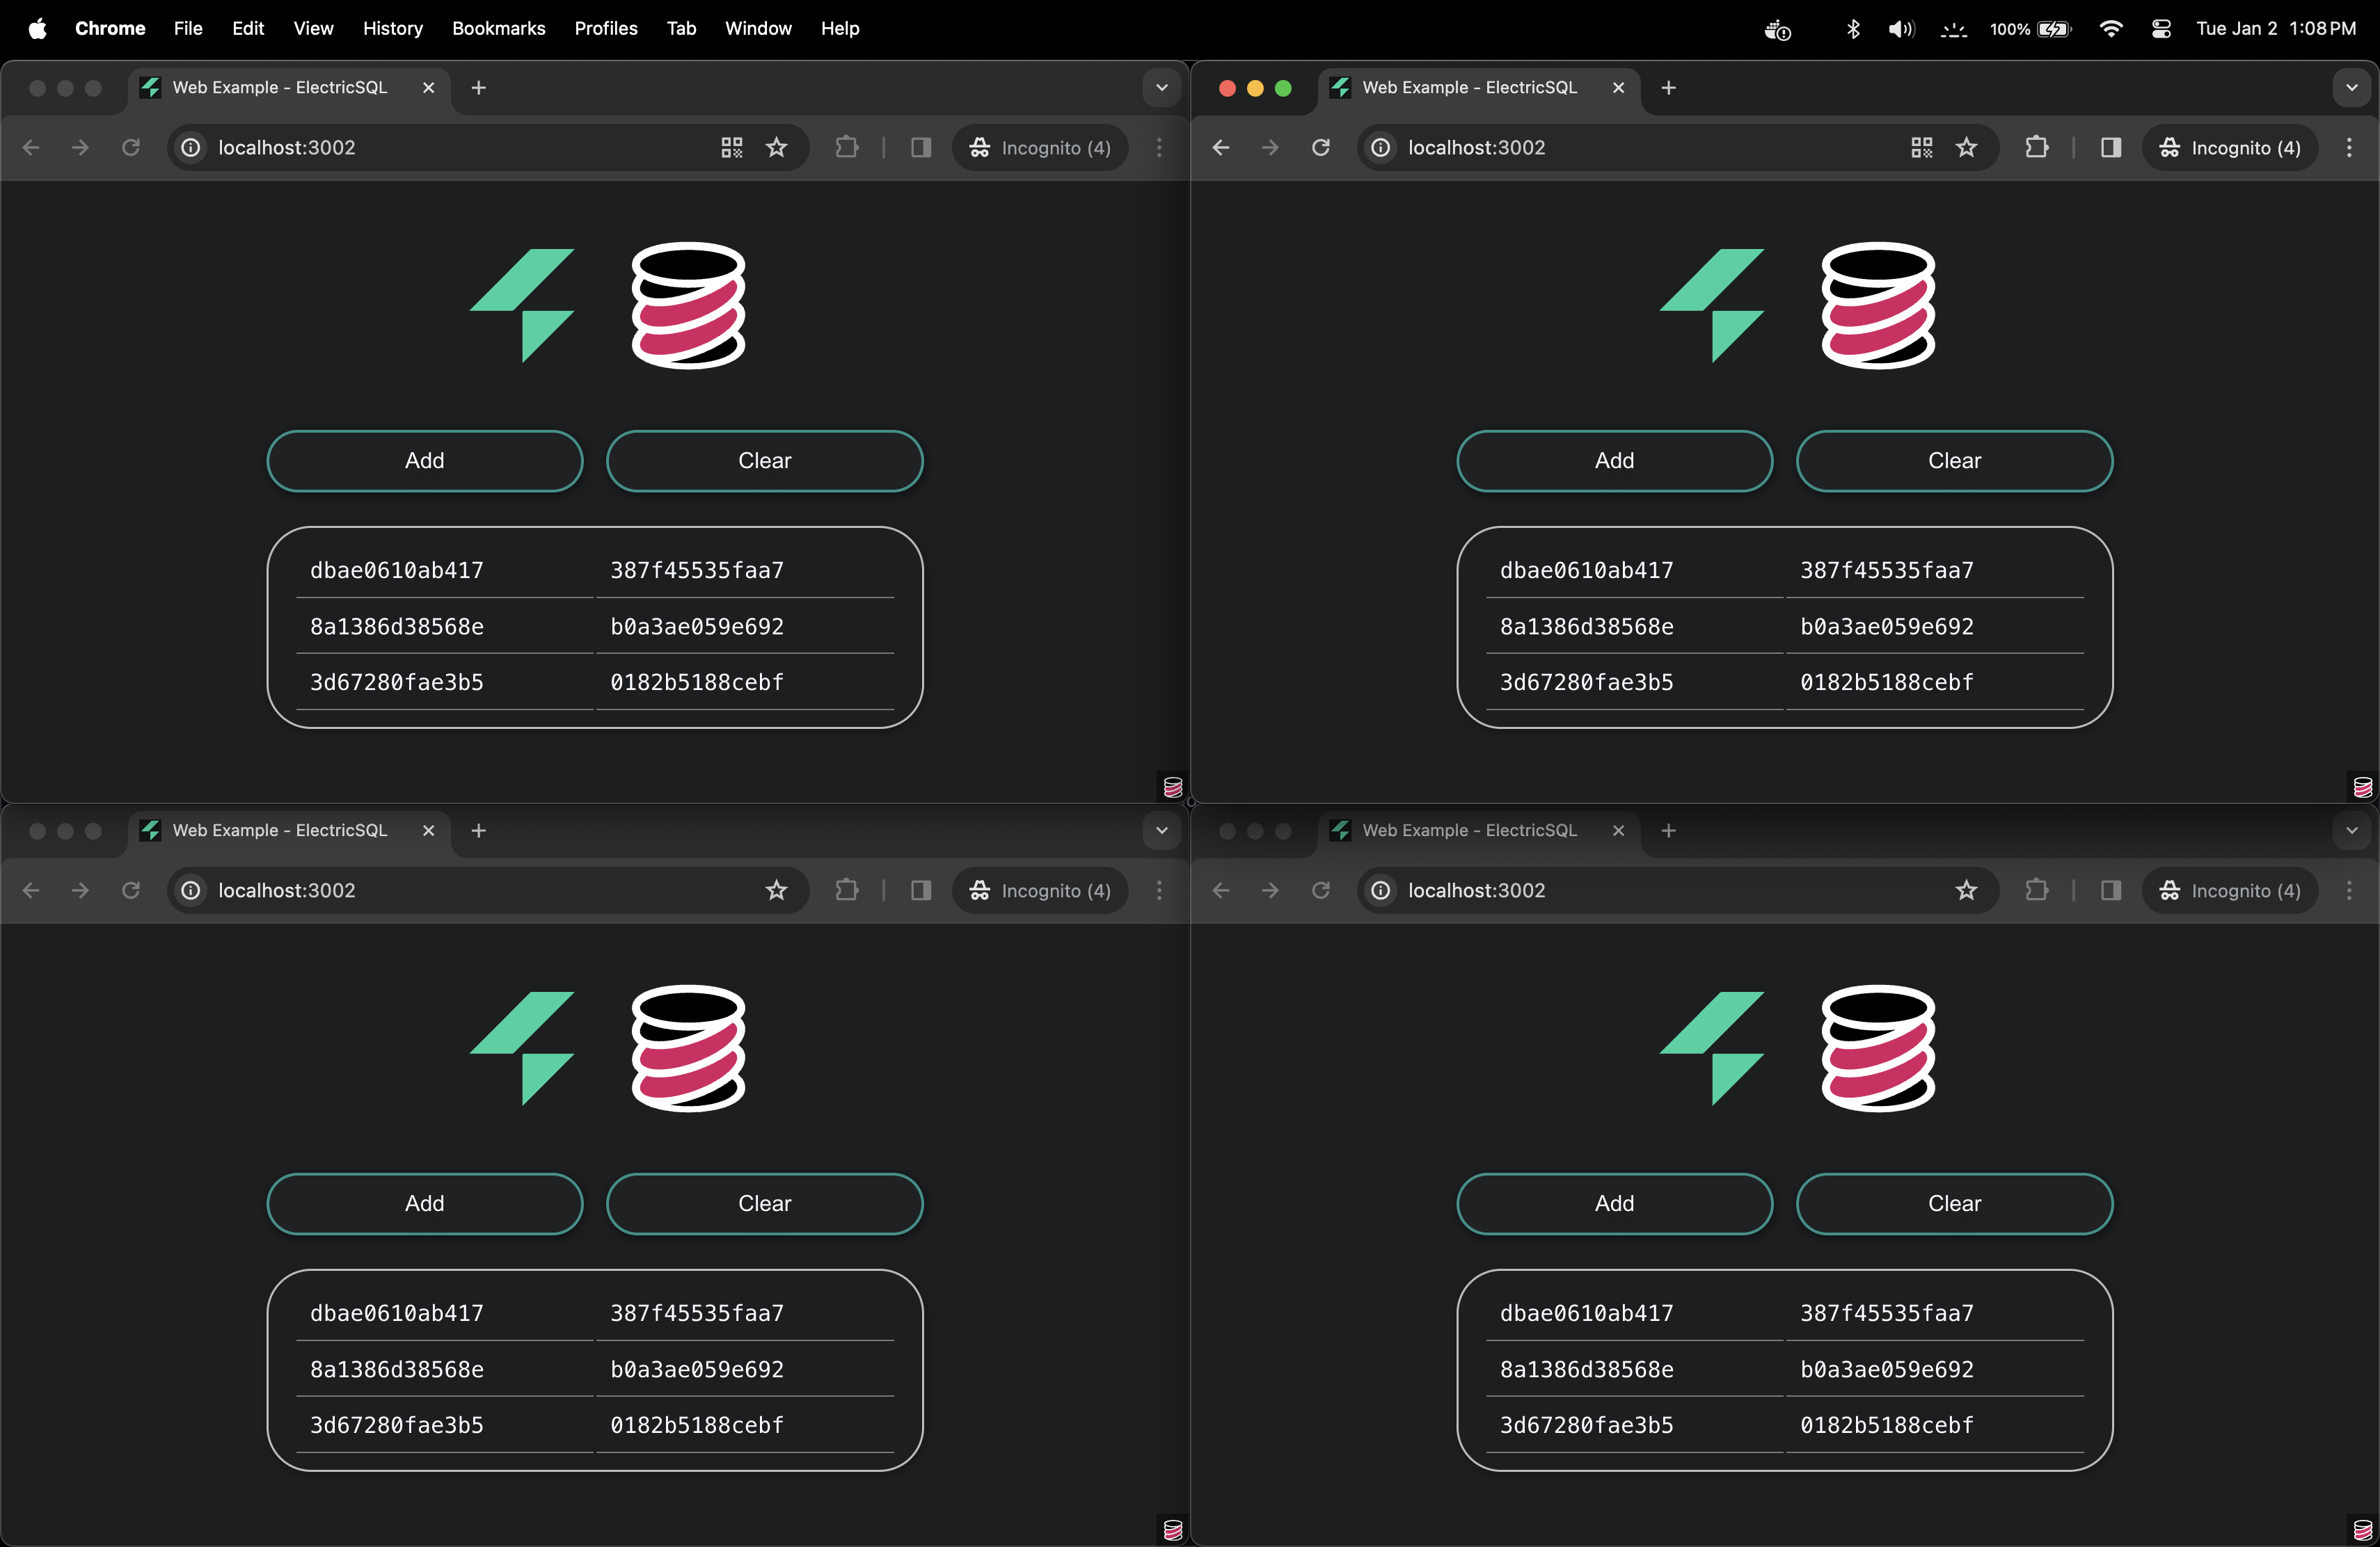Expand tab search chevron in top-right window

[x=2351, y=88]
